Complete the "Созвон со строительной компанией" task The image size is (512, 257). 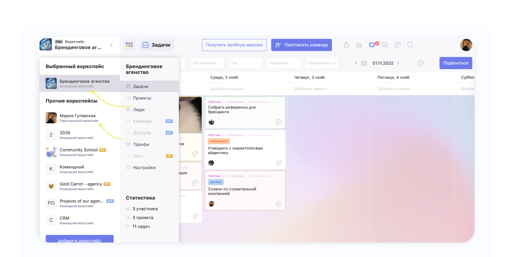tap(279, 204)
